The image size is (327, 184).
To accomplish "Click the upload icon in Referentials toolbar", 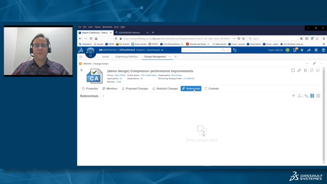I will click(300, 95).
